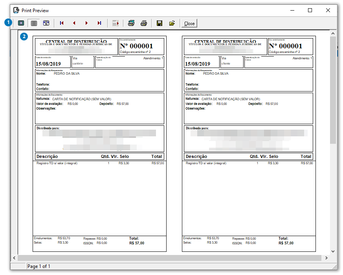Click right 'Atendimento: 1' text
This screenshot has height=275, width=343.
[x=302, y=58]
